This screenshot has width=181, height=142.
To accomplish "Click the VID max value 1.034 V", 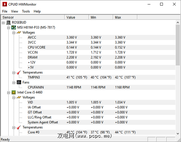I will (120, 102).
